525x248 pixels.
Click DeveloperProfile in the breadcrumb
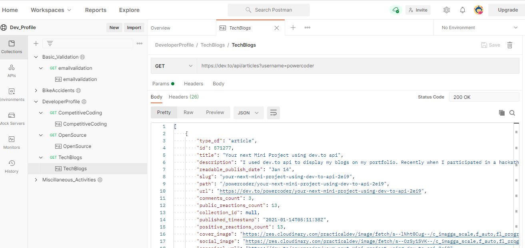point(174,45)
